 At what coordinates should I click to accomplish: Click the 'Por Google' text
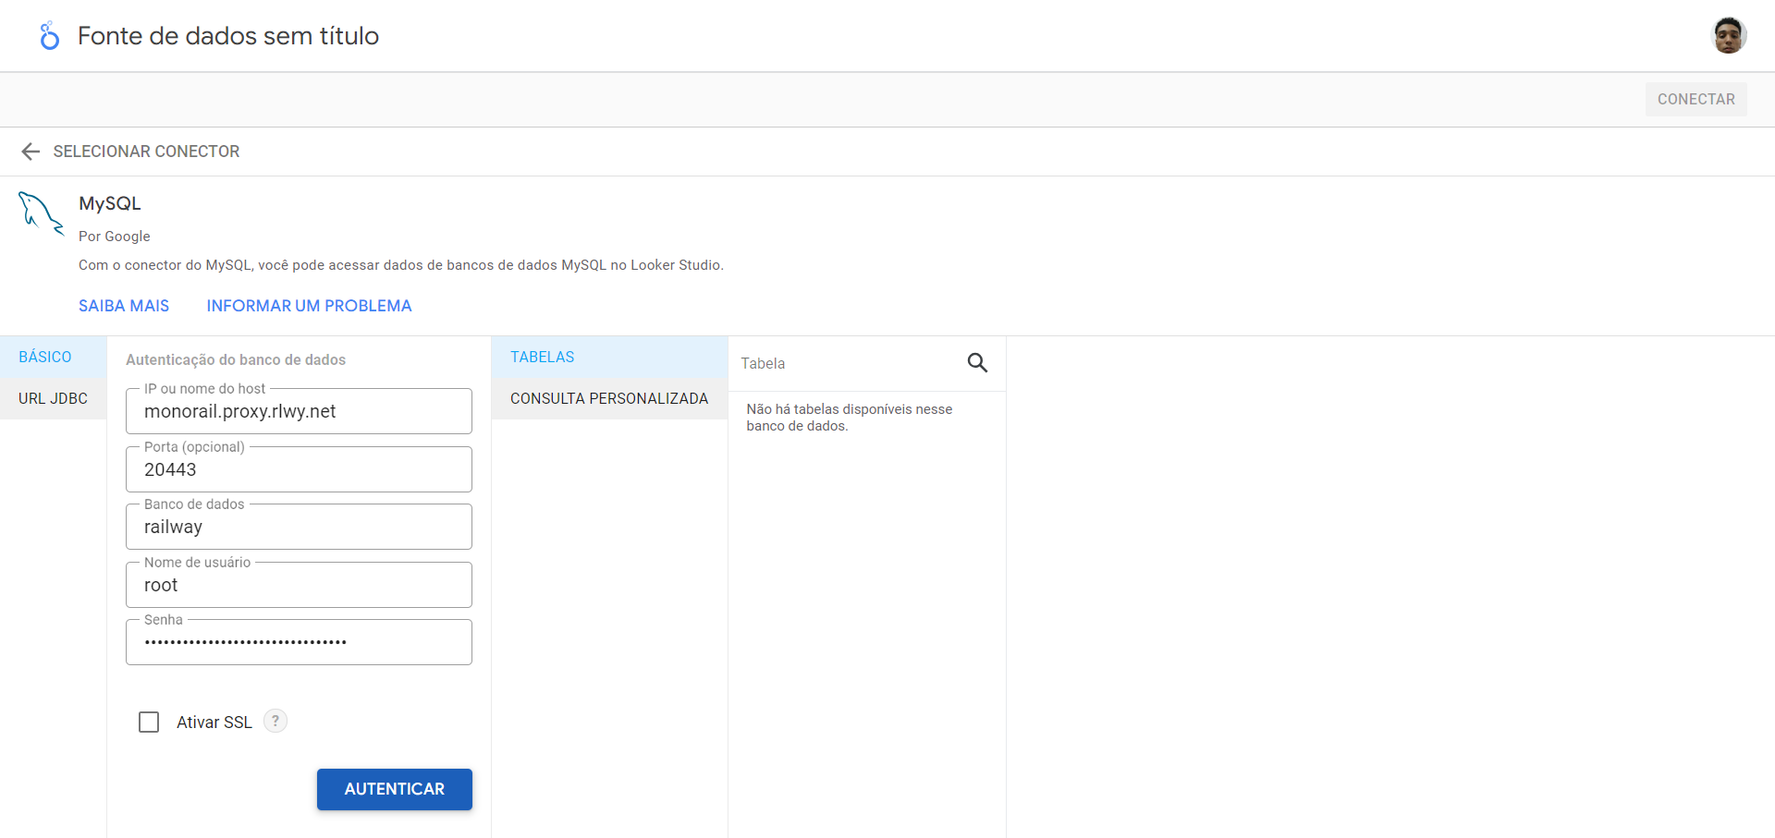point(115,237)
